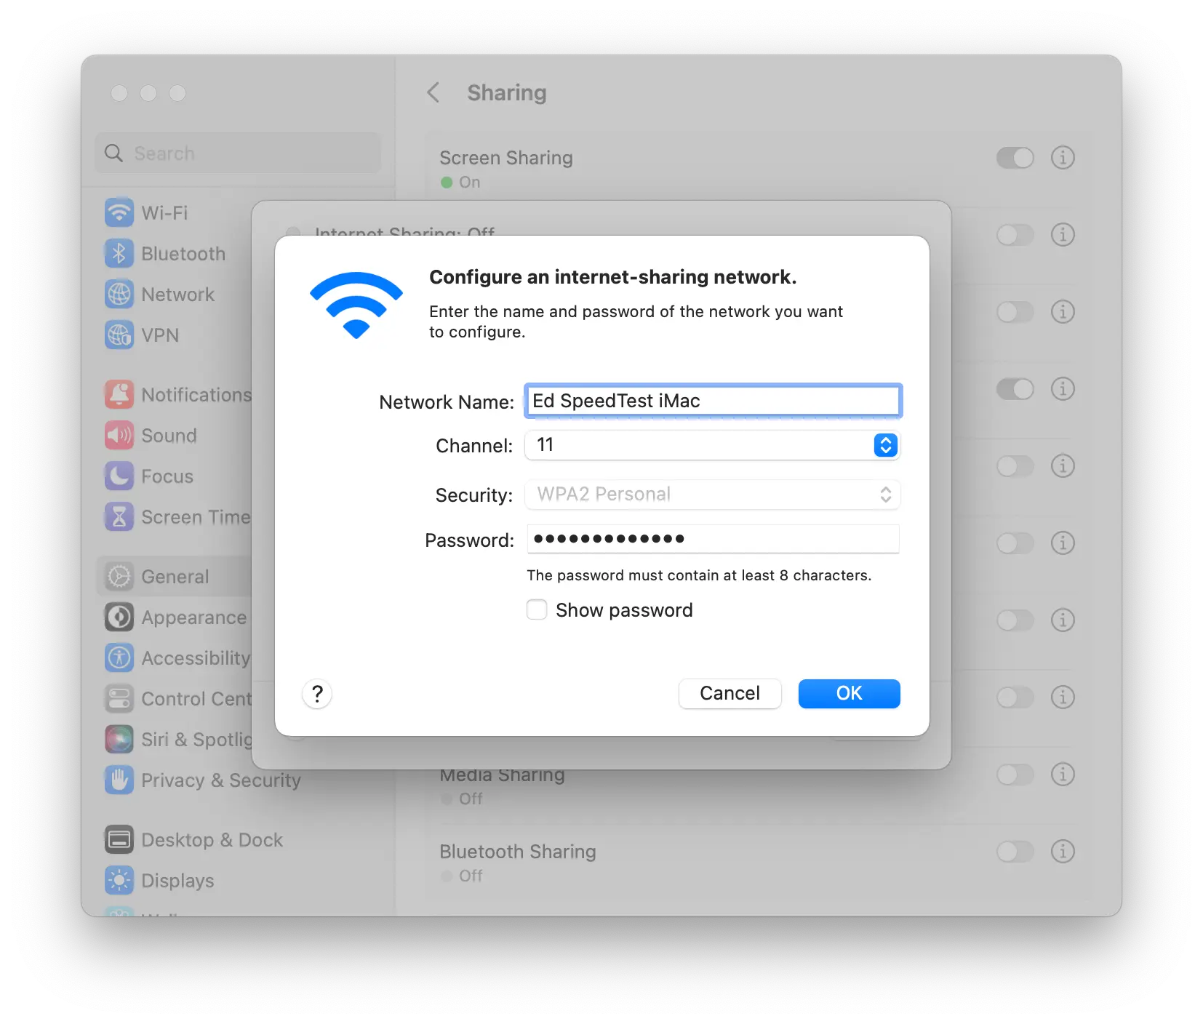Click inside the Network Name field

coord(712,401)
